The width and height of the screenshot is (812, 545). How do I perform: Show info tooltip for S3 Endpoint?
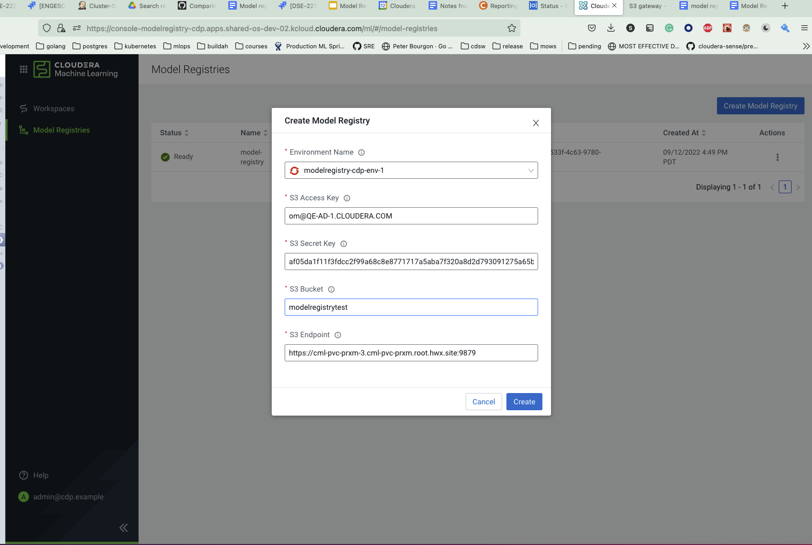pos(338,335)
